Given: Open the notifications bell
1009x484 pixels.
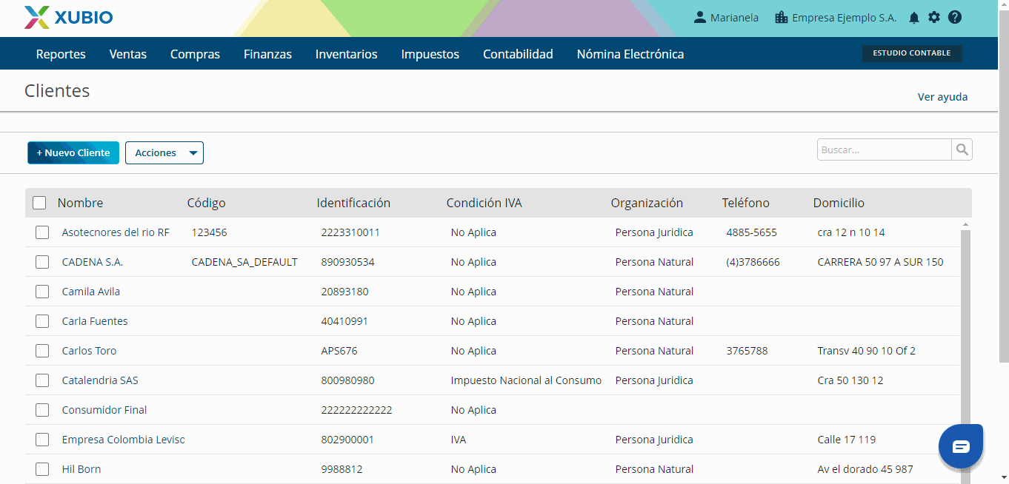Looking at the screenshot, I should pos(914,18).
